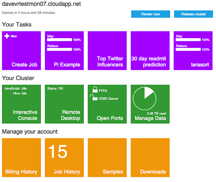Open the terasort task tile
The image size is (216, 182).
click(x=193, y=51)
